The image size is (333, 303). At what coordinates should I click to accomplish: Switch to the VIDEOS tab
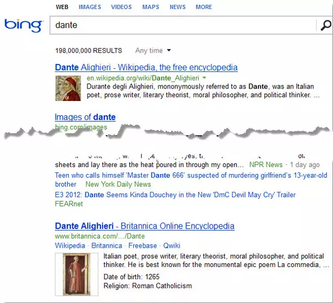121,7
